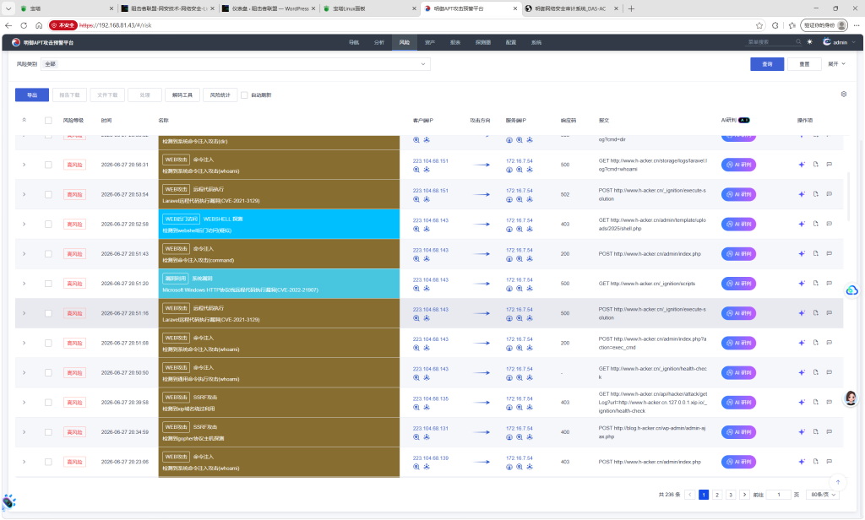Enable the 自动刷新 checkbox
This screenshot has width=865, height=520.
click(x=244, y=95)
